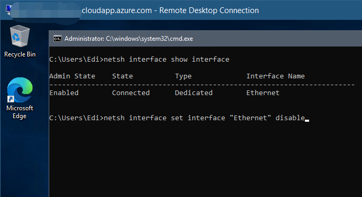
Task: Click the Remote Desktop Connection title icon
Action: coord(8,10)
